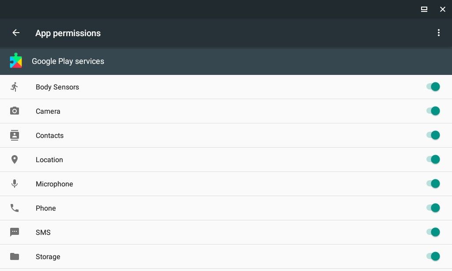
Task: Select the Location pin icon
Action: coord(15,160)
